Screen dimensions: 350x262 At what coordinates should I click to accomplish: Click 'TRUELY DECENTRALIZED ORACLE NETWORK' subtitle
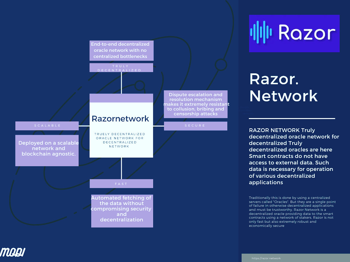tap(120, 140)
